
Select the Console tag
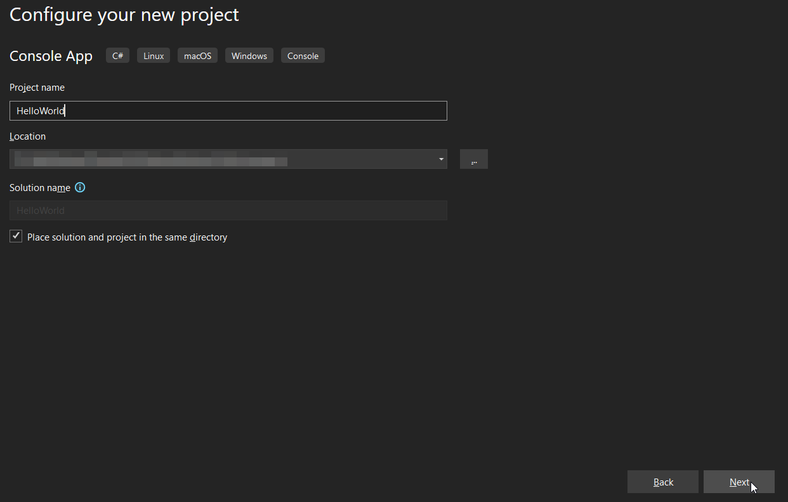click(303, 56)
